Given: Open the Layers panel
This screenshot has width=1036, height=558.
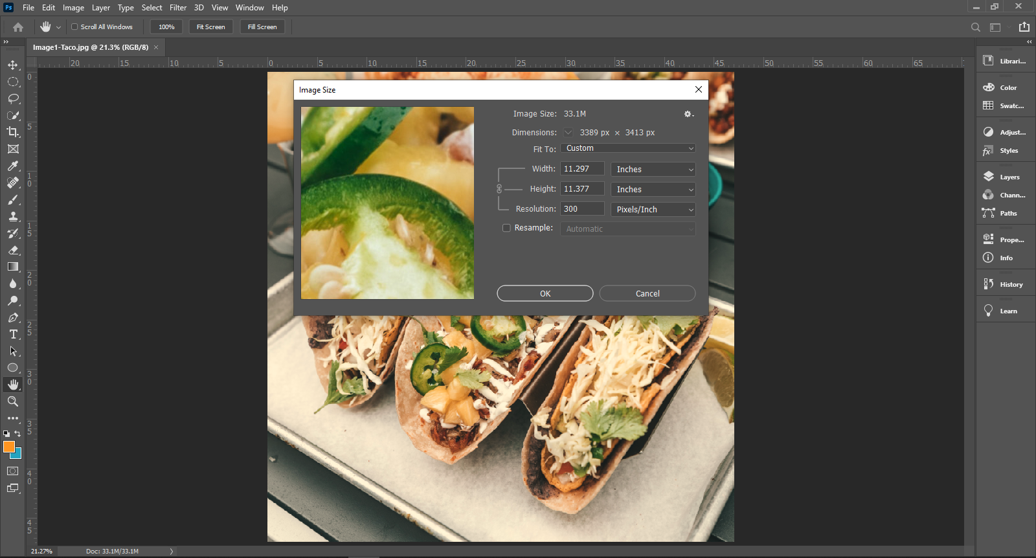Looking at the screenshot, I should pos(1006,177).
